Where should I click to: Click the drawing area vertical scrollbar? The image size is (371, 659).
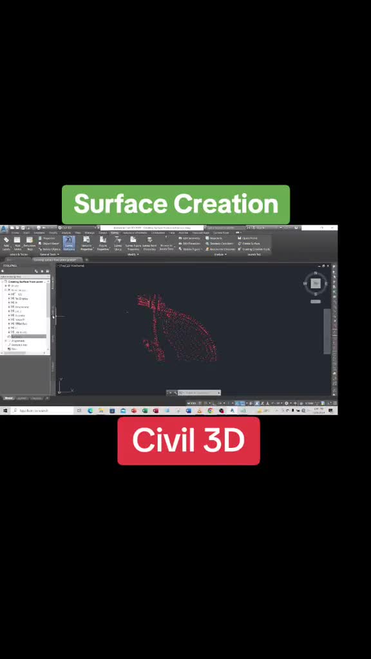coord(327,331)
